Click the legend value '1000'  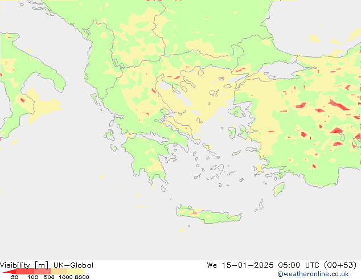(x=65, y=277)
